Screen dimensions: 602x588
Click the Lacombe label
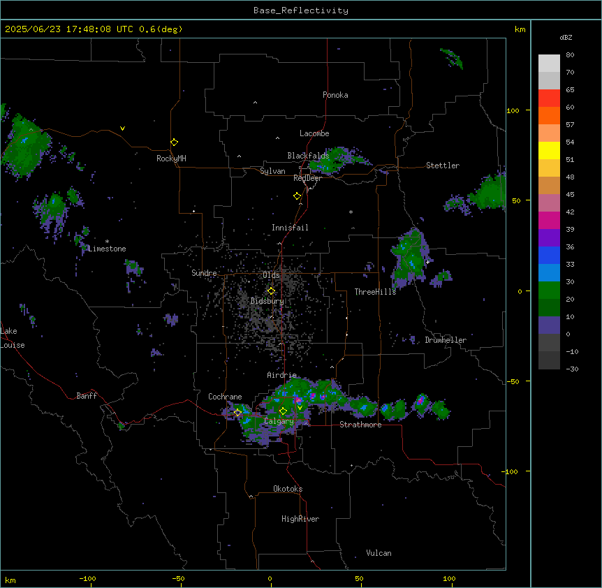(x=314, y=133)
